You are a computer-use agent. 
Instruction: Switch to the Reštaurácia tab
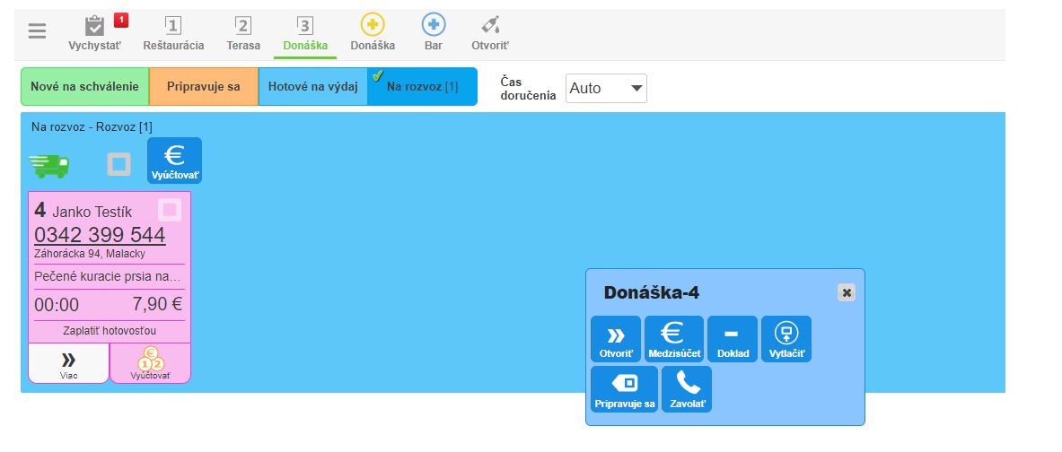click(x=173, y=34)
